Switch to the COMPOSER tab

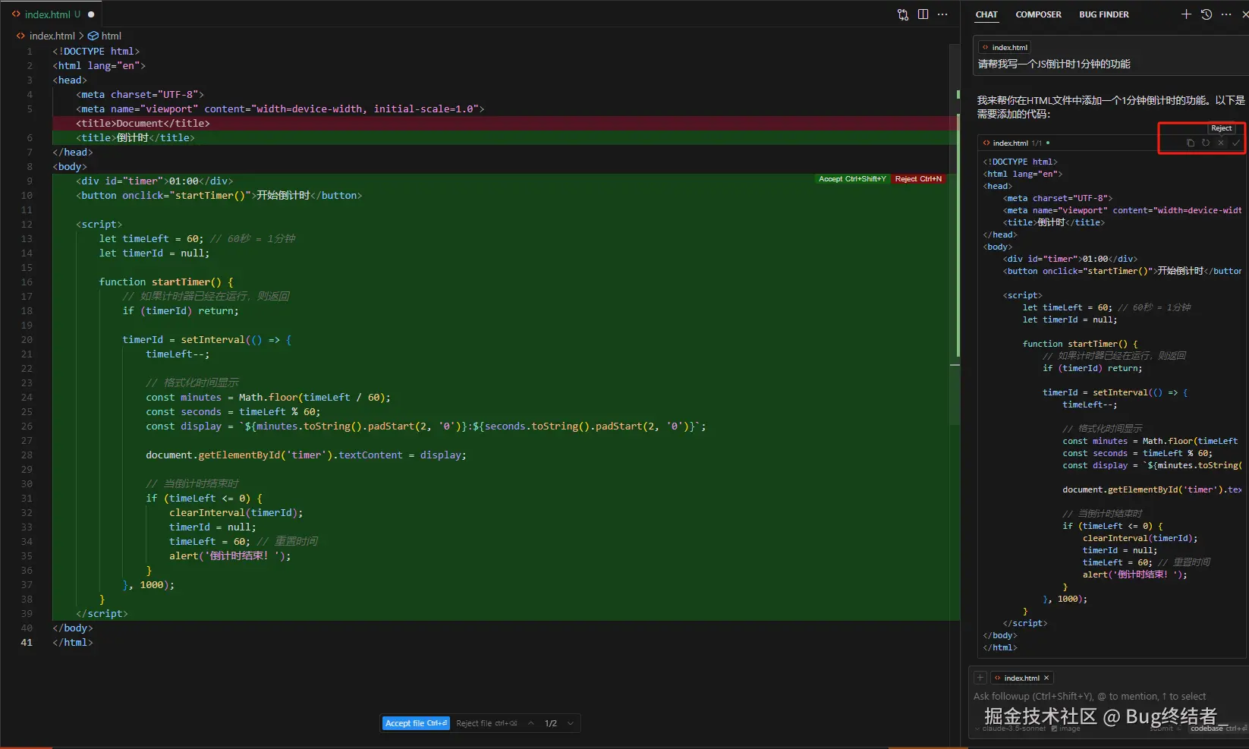coord(1038,14)
